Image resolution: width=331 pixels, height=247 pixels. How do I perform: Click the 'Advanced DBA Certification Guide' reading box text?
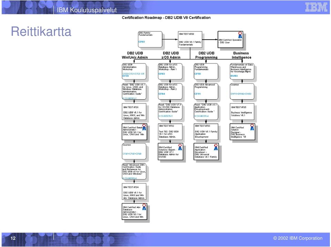coord(134,169)
